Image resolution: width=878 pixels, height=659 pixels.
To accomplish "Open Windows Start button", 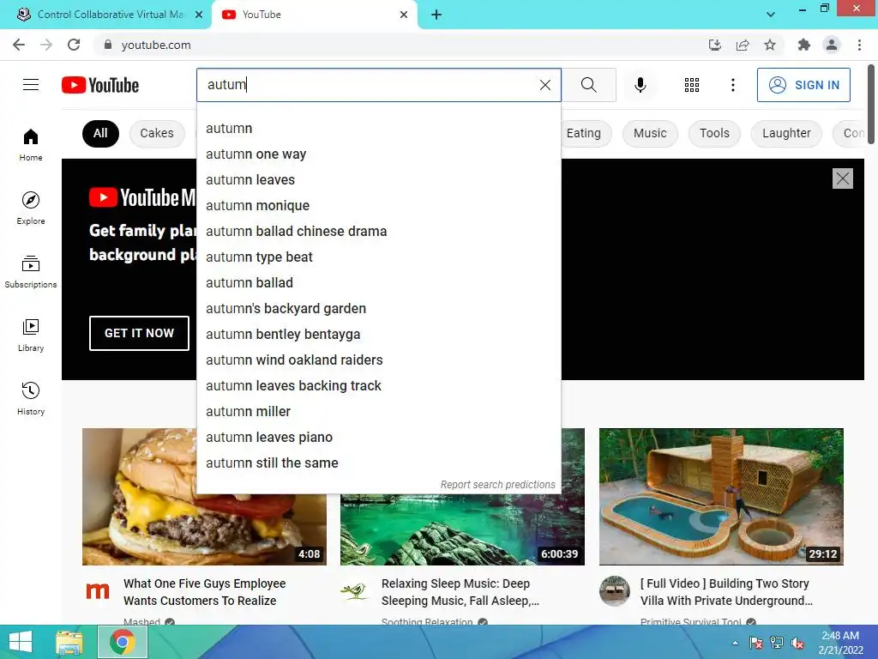I will [21, 642].
